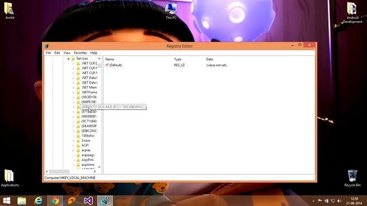Open the volume speaker tray icon
367x206 pixels.
tap(339, 201)
